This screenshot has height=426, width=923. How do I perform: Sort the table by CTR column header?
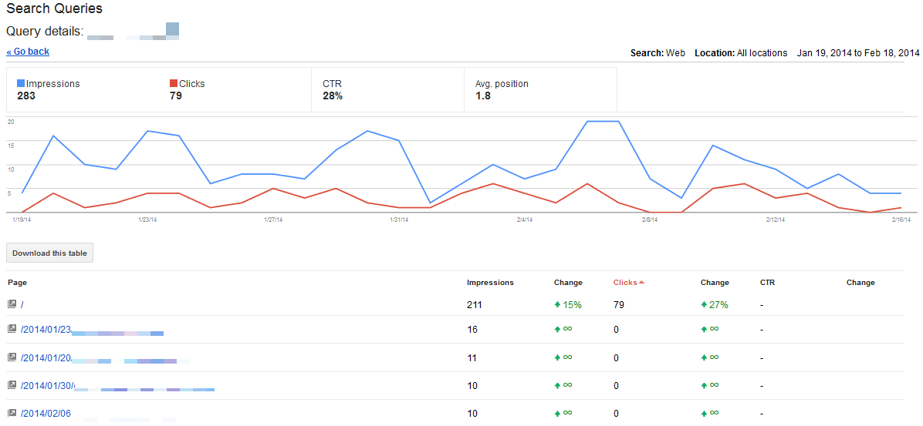766,283
